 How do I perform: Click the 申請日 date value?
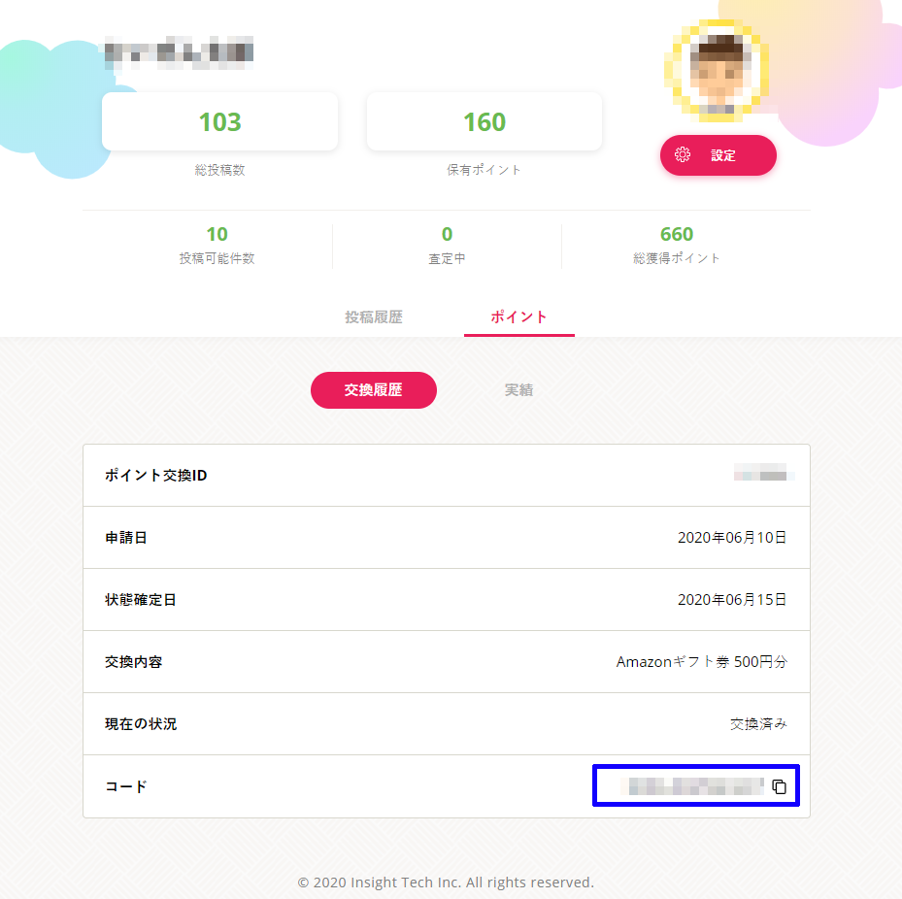point(732,537)
